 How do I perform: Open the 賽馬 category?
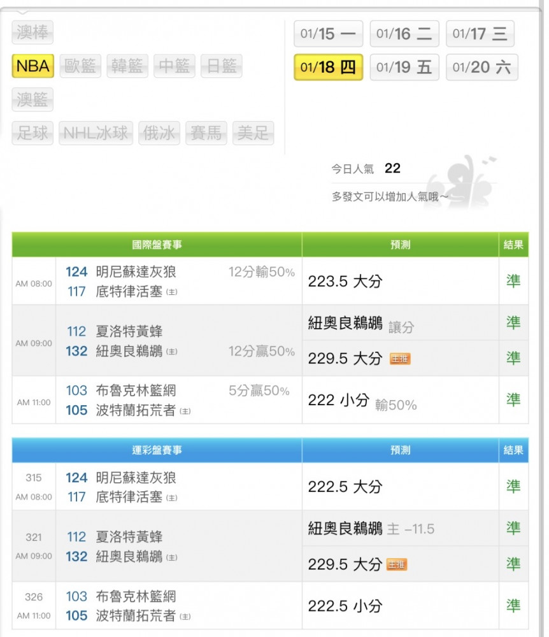click(x=206, y=133)
